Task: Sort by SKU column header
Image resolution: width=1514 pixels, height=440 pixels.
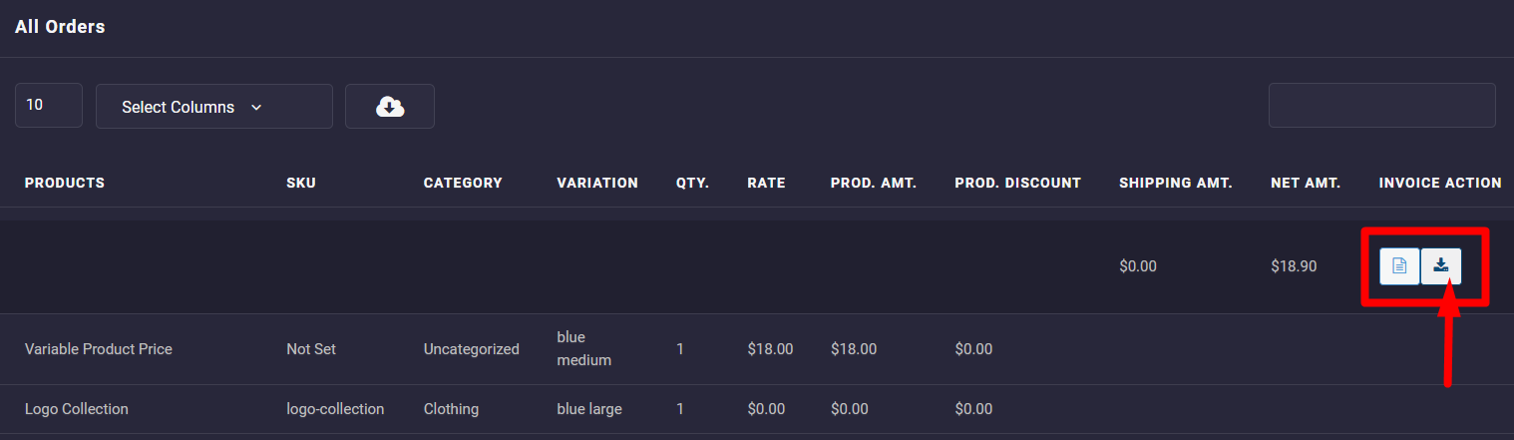Action: pos(301,183)
